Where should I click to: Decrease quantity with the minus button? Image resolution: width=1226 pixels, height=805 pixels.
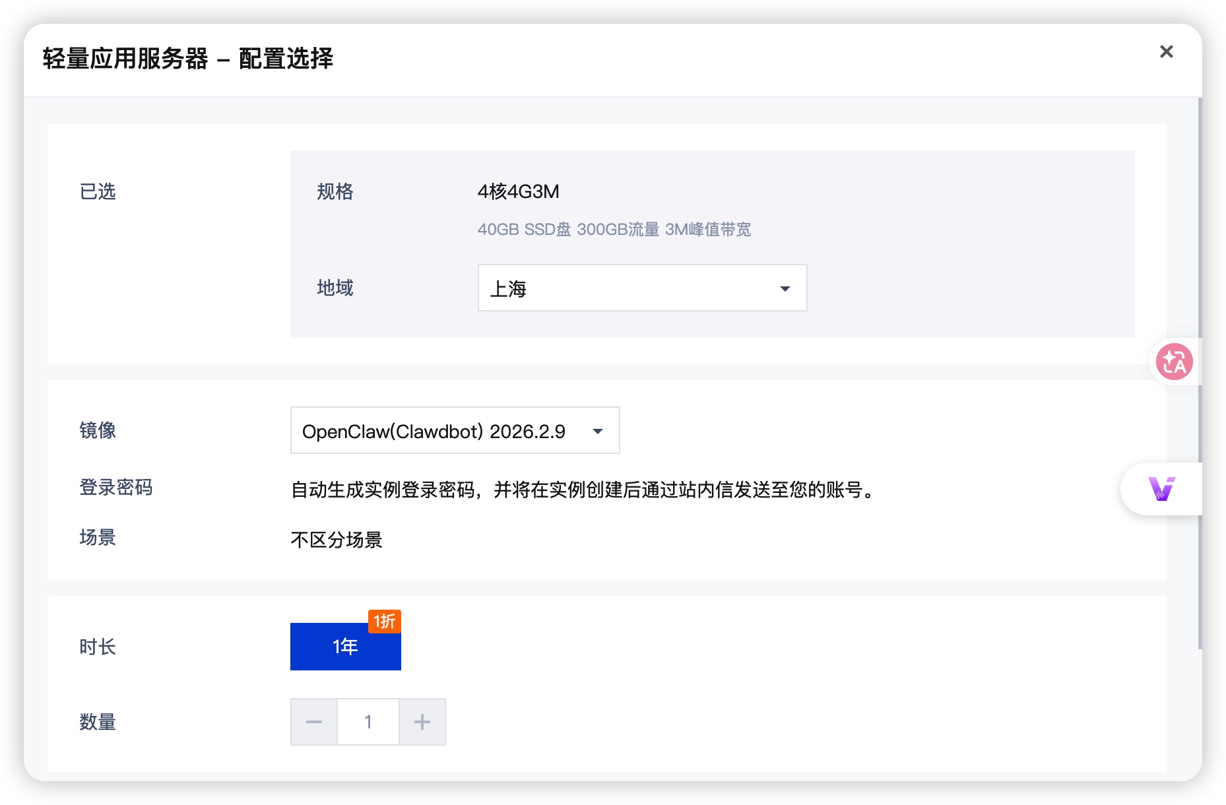314,722
